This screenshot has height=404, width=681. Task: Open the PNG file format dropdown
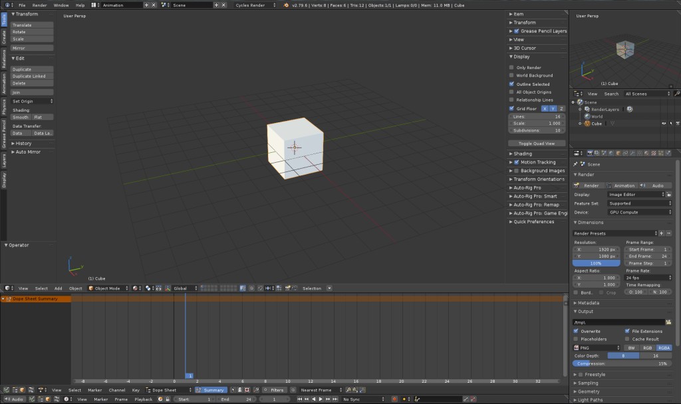[x=597, y=348]
